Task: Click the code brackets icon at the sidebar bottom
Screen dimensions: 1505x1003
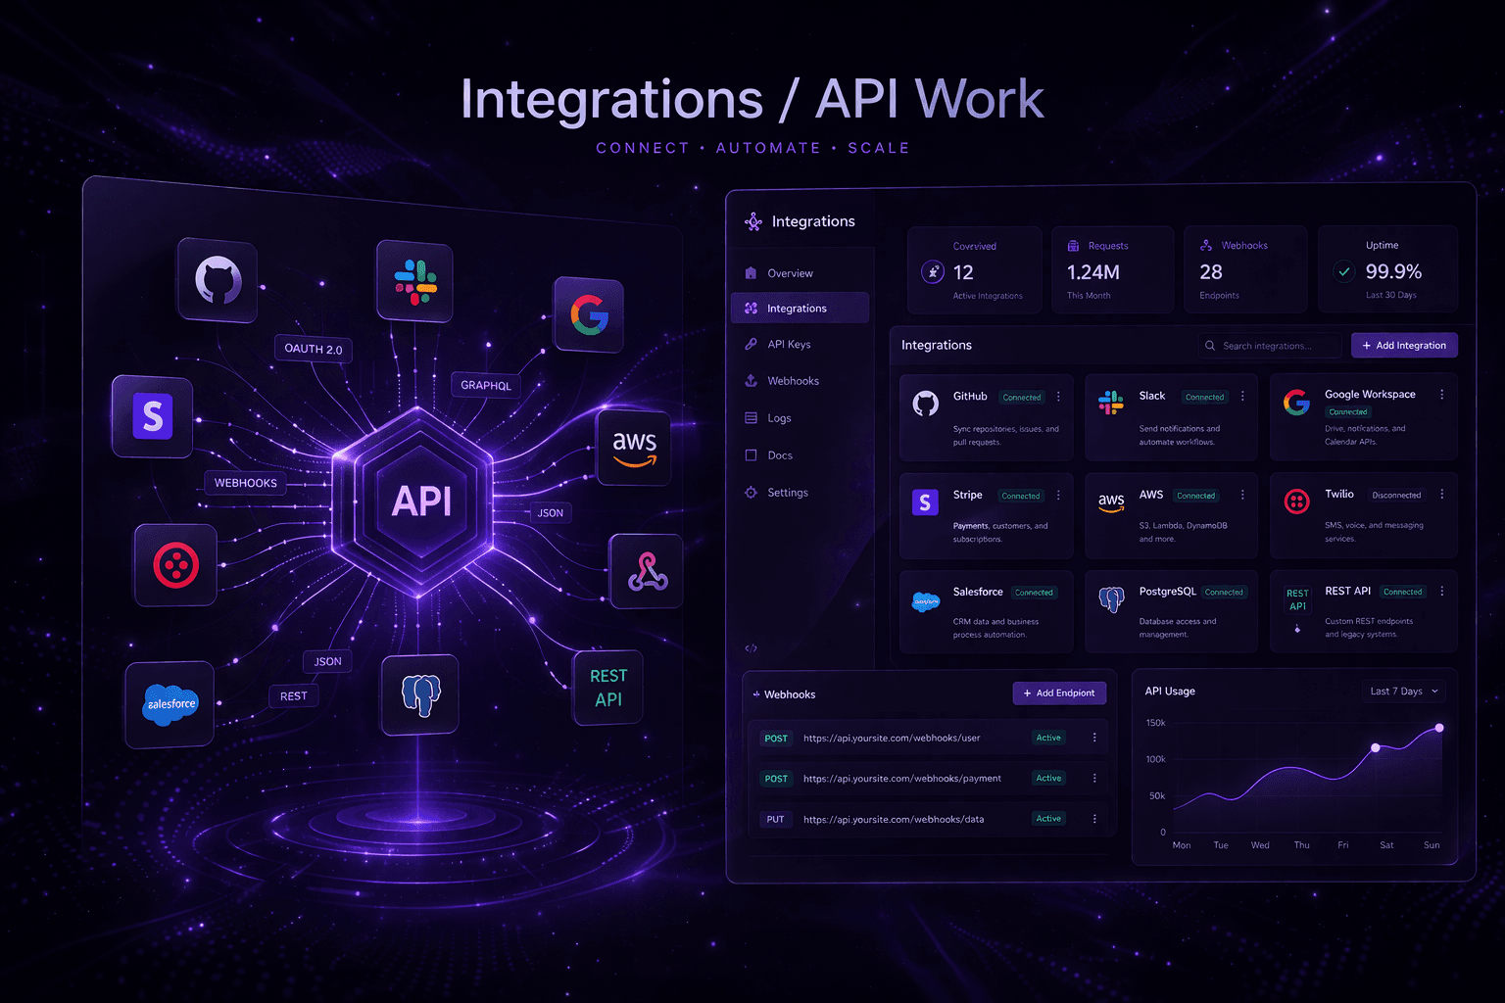Action: point(752,648)
